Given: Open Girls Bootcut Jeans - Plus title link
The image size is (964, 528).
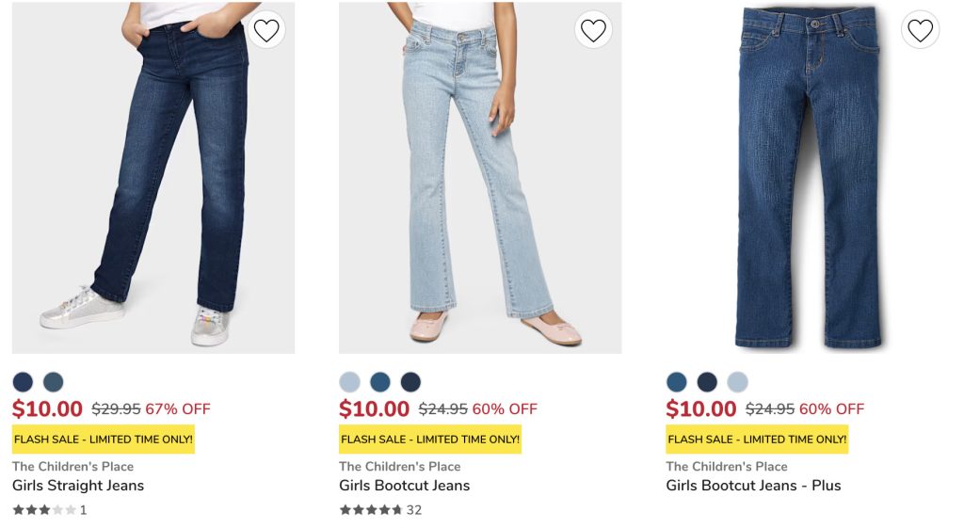Looking at the screenshot, I should [x=753, y=486].
